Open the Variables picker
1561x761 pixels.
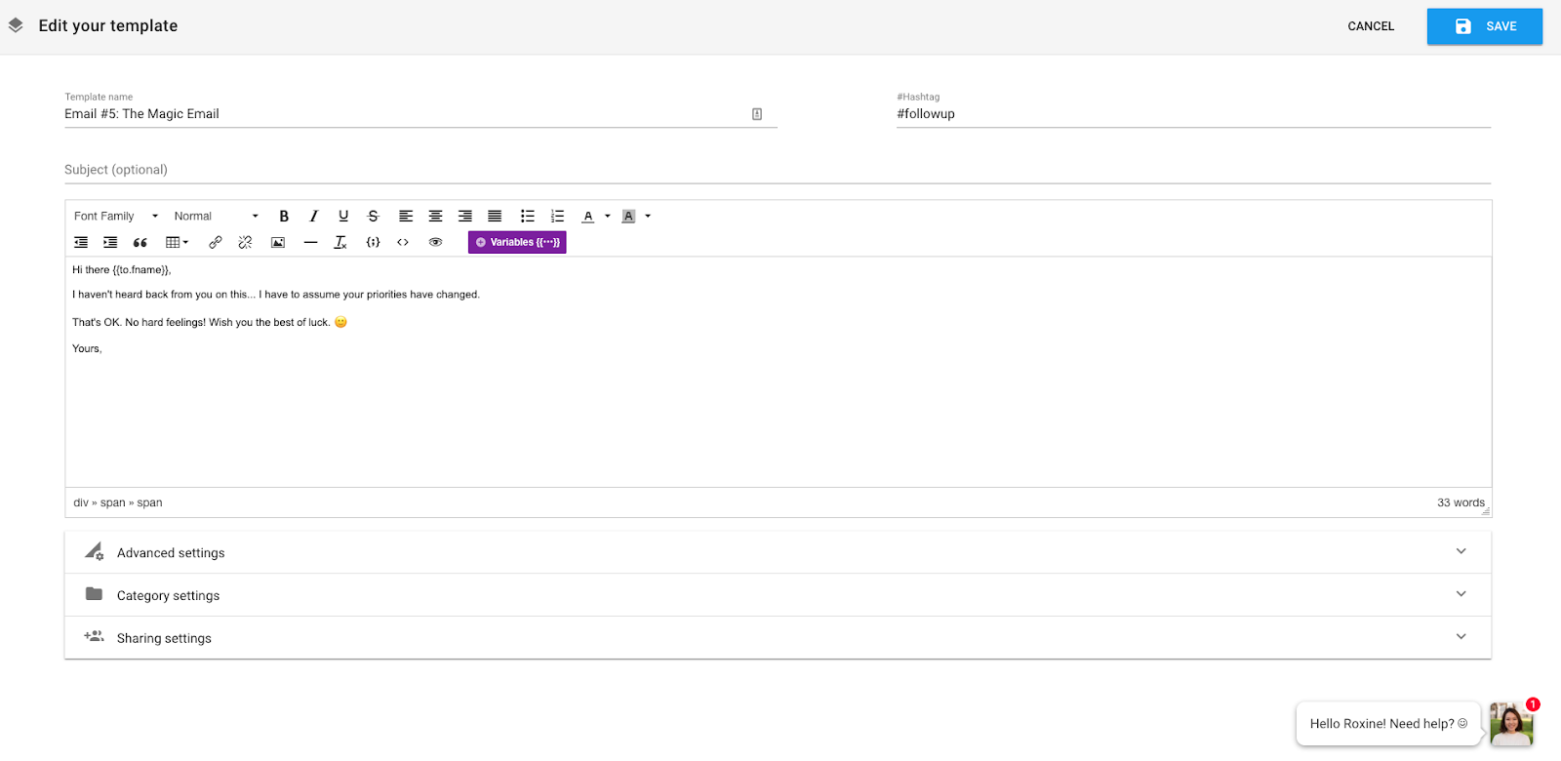pyautogui.click(x=517, y=242)
